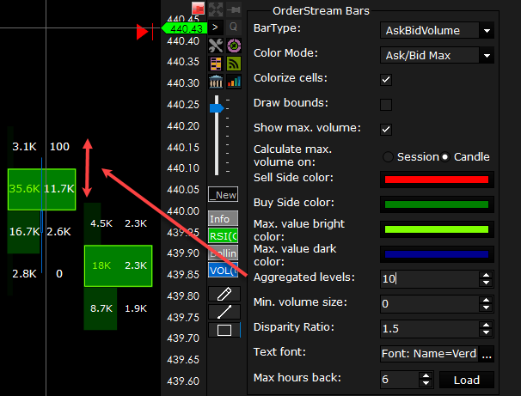Click the Load button
This screenshot has height=396, width=521.
(467, 380)
